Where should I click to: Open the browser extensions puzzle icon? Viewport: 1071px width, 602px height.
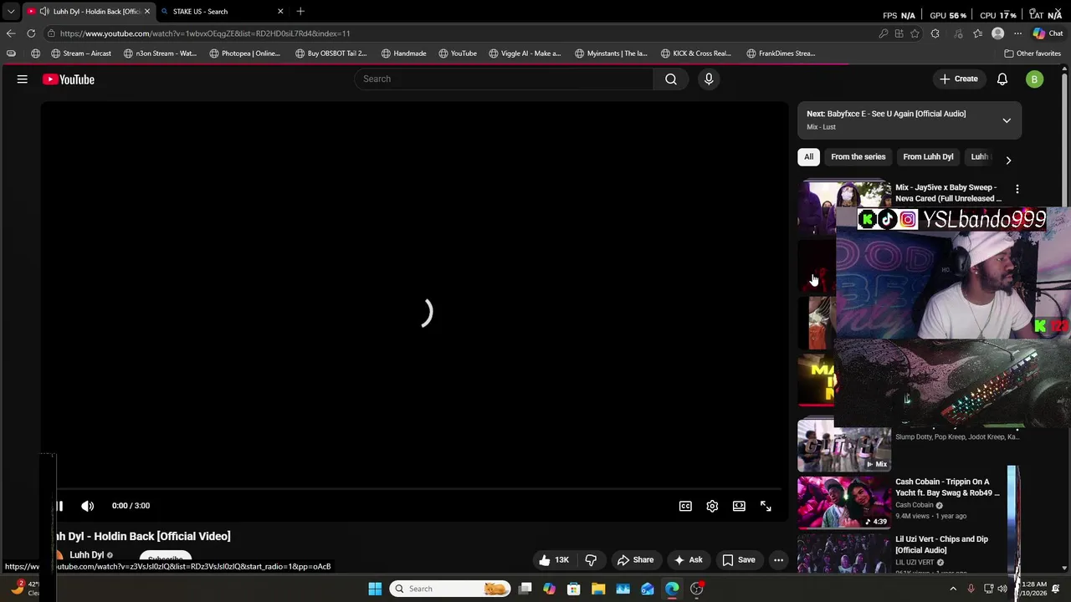click(x=935, y=33)
